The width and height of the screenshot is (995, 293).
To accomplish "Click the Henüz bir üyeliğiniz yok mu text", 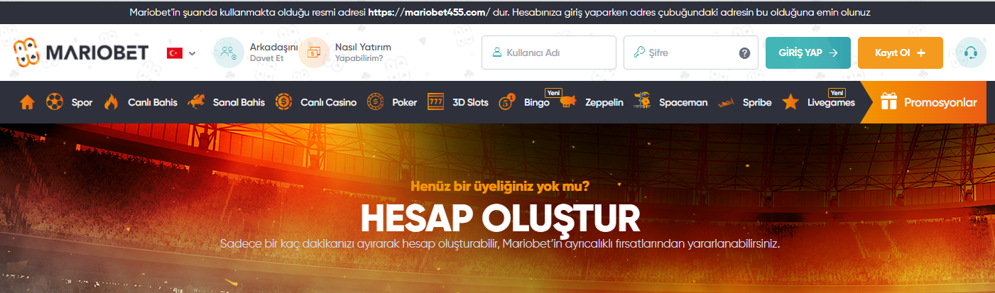I will [x=500, y=187].
